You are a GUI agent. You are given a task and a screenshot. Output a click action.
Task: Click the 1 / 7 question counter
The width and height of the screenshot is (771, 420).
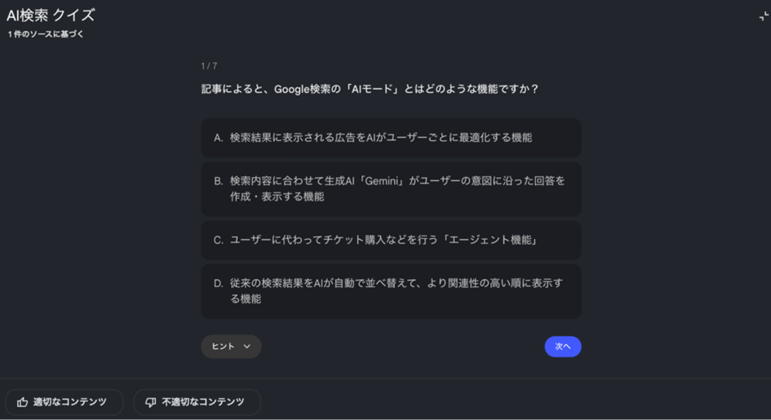click(209, 66)
